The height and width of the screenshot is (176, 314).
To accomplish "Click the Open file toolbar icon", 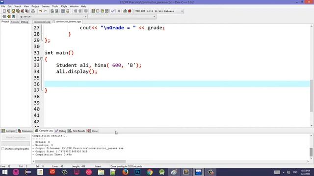I will click(x=9, y=11).
